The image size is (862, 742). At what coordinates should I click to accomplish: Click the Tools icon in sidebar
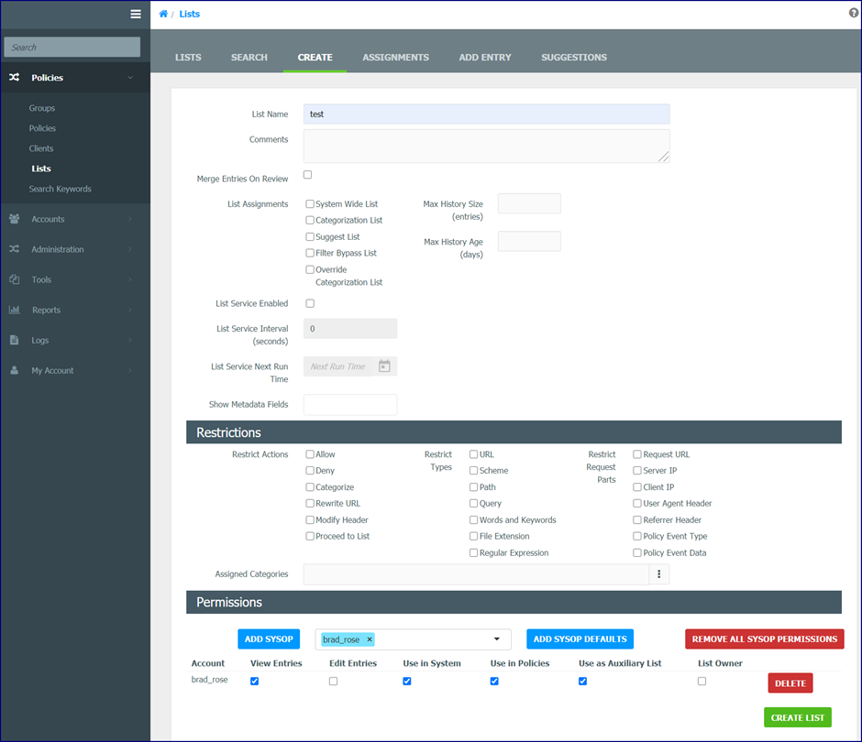tap(15, 279)
